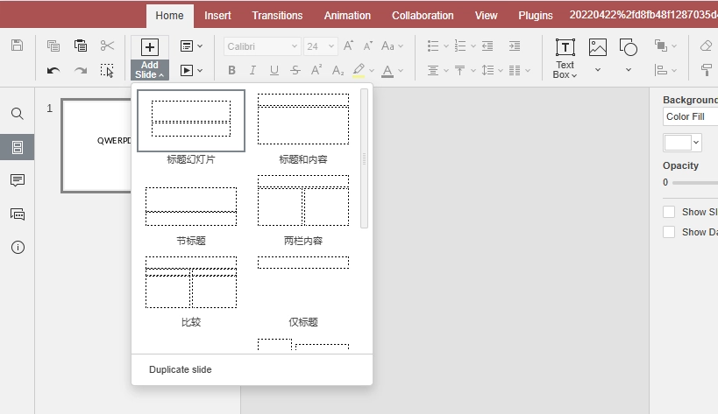Click the Select All icon

107,70
